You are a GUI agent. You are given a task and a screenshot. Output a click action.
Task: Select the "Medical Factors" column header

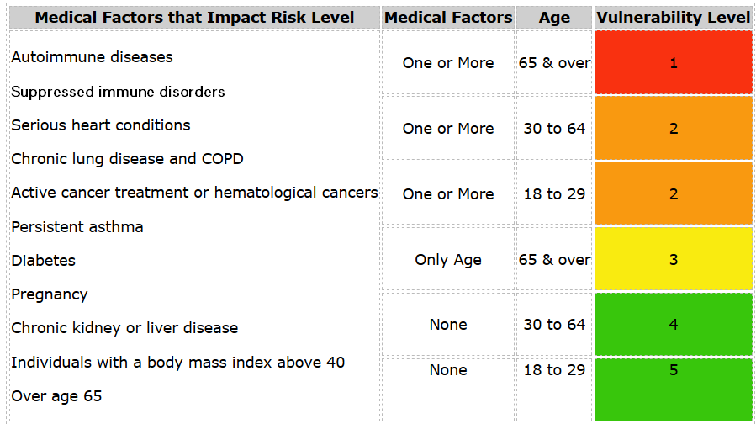[448, 18]
